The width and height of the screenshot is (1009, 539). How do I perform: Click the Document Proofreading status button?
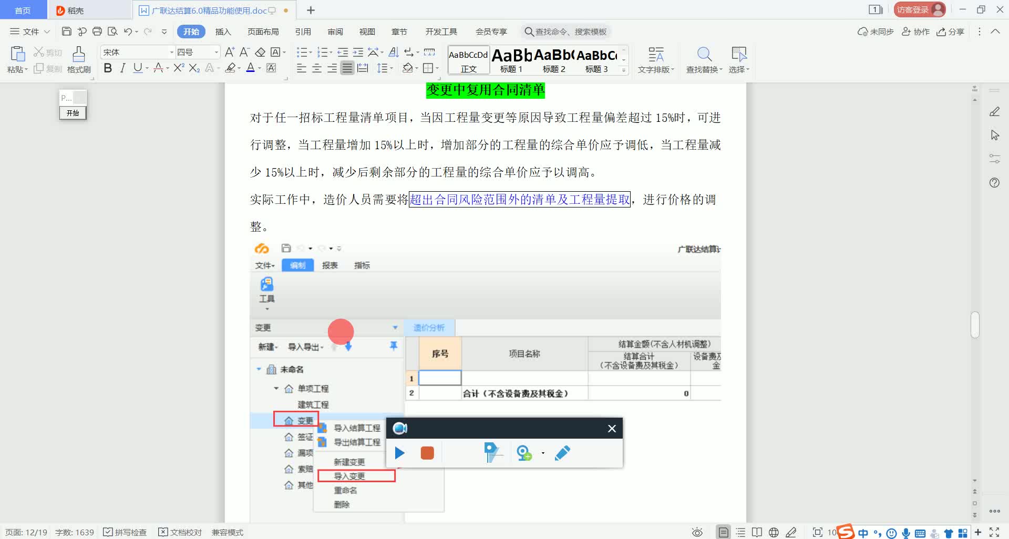(180, 532)
